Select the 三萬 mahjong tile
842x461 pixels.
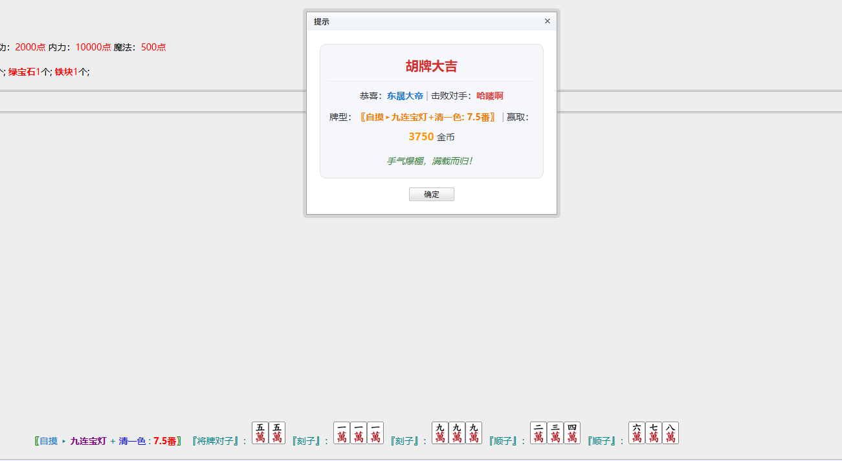click(555, 433)
